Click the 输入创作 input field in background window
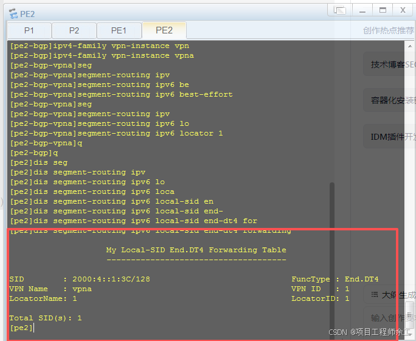This screenshot has height=341, width=416. [x=389, y=318]
